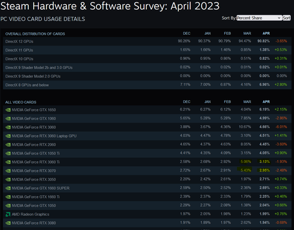Image resolution: width=294 pixels, height=230 pixels.
Task: Click DirectX 9 Shader Model 2b and 3.0 GPUs
Action: [39, 68]
